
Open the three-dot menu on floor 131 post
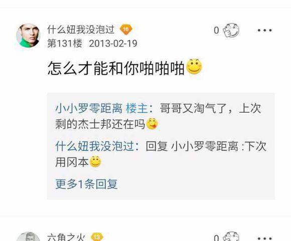264,30
